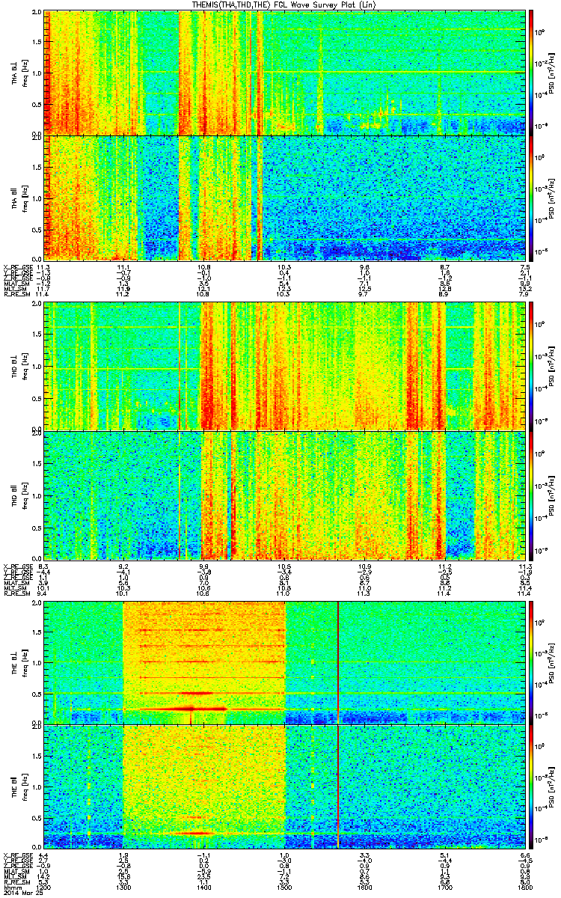Click the THD B∥ freq [Hz] axis label

click(24, 495)
